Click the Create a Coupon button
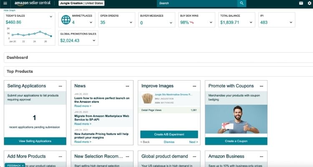Viewport: 313px width, 167px height. coord(236,141)
